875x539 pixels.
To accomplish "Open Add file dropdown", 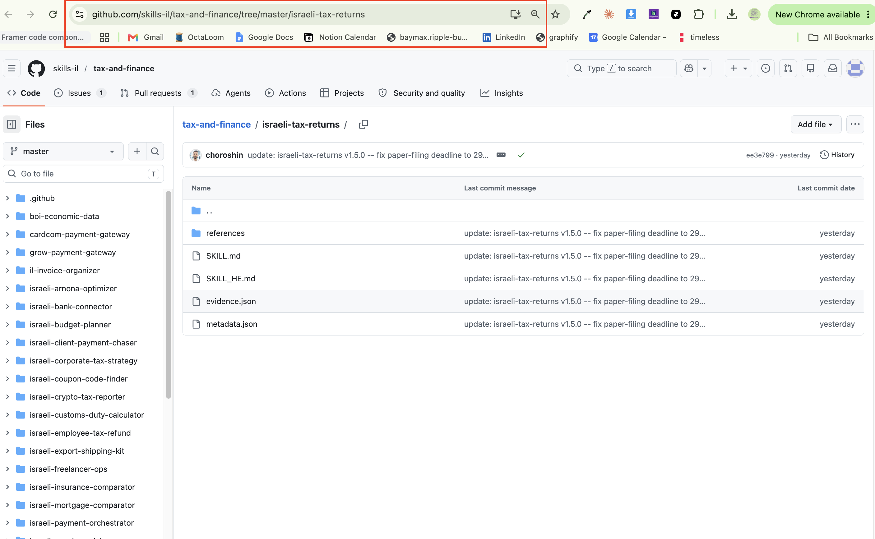I will (816, 124).
